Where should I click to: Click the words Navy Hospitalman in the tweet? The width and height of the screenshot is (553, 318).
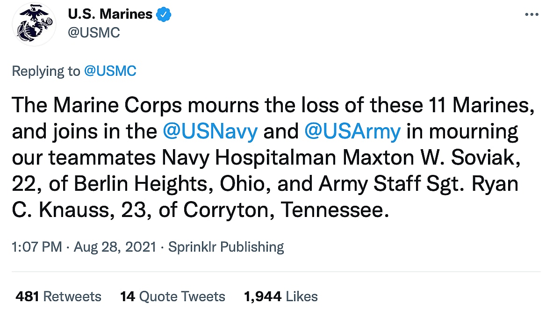click(x=249, y=158)
